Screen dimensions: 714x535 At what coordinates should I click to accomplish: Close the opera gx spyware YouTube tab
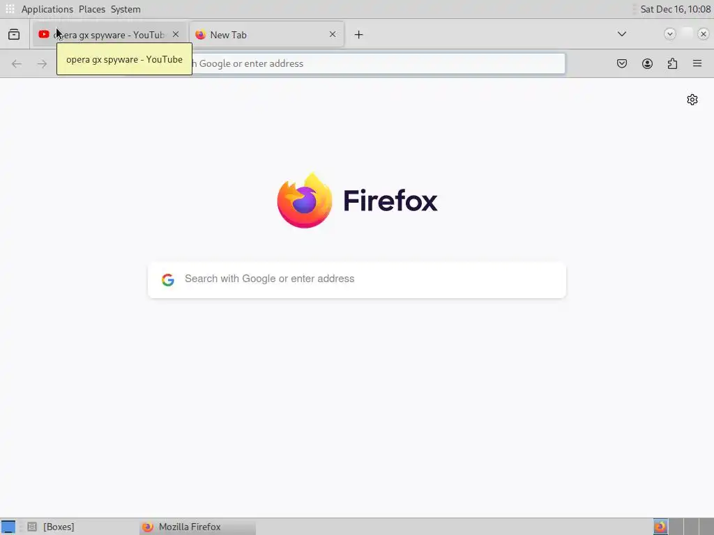pyautogui.click(x=176, y=35)
